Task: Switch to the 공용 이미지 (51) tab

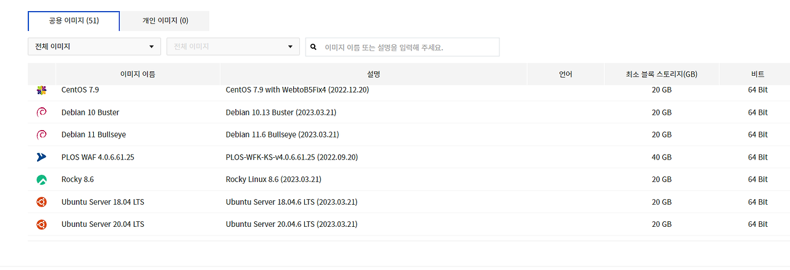Action: point(74,20)
